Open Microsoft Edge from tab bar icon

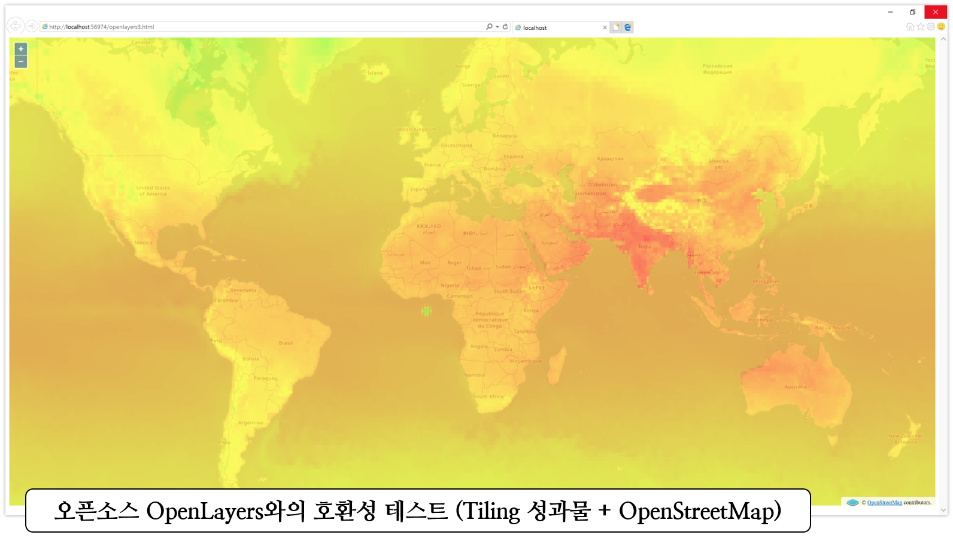(627, 27)
